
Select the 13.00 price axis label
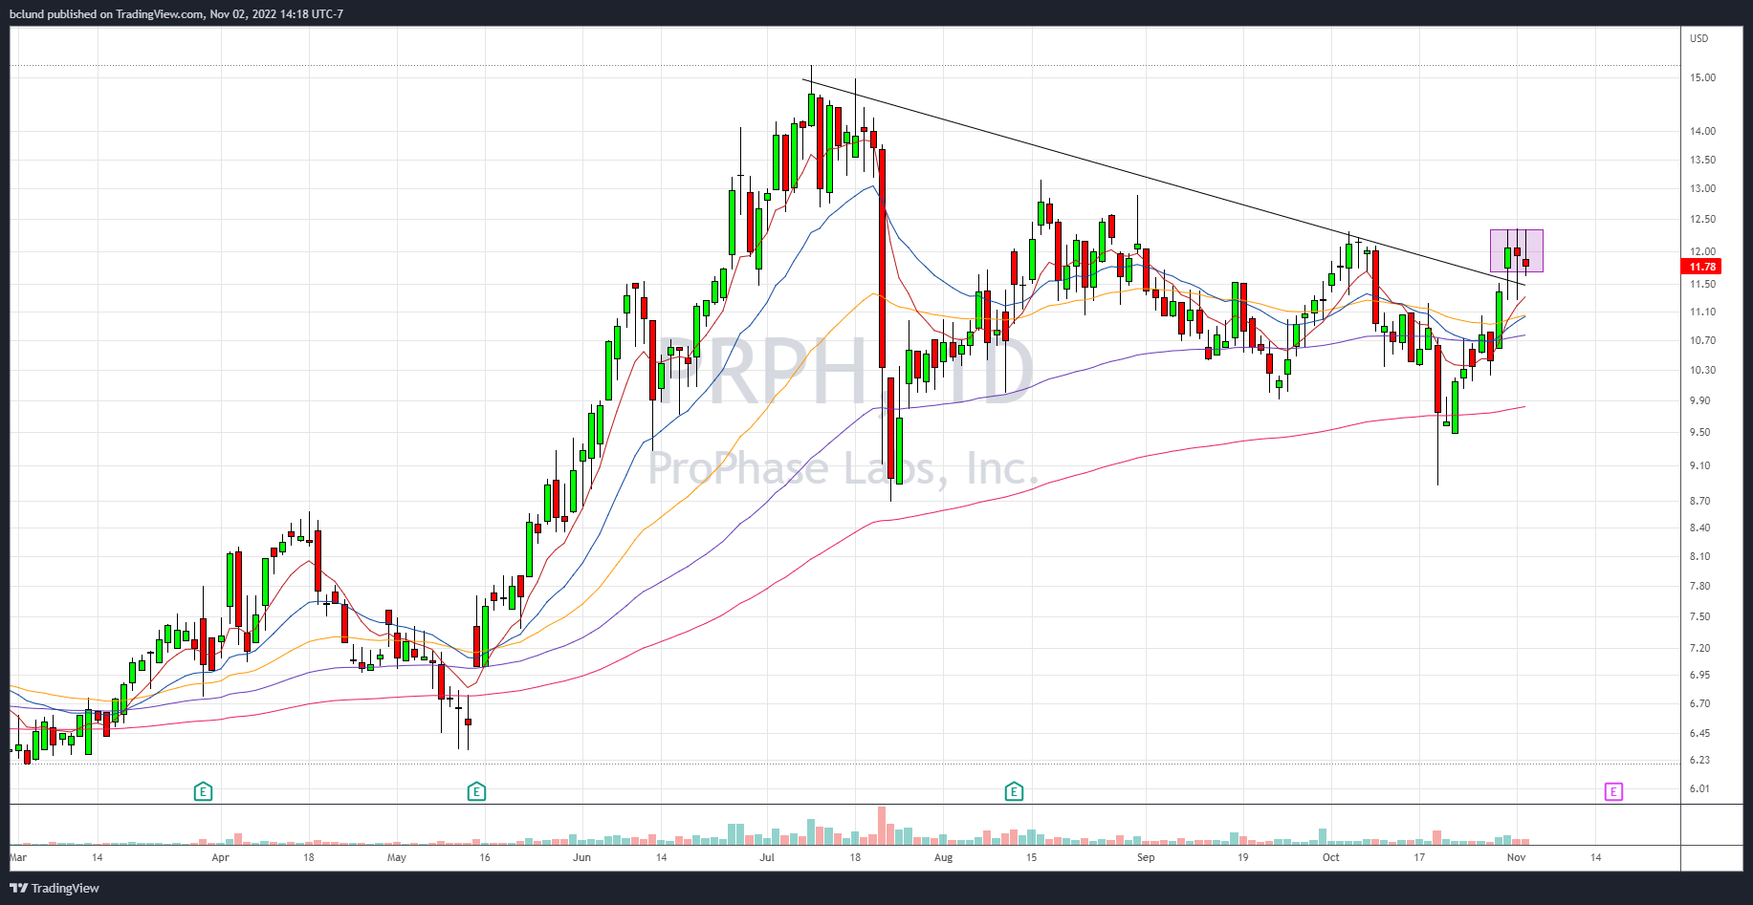tap(1702, 188)
